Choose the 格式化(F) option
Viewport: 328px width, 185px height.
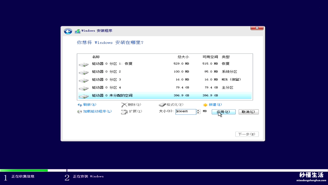175,105
